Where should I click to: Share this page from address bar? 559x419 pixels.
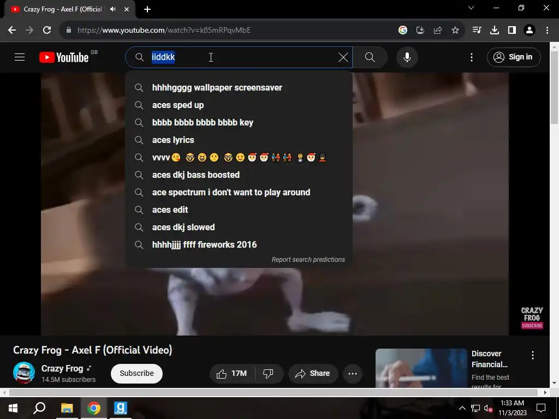coord(438,31)
